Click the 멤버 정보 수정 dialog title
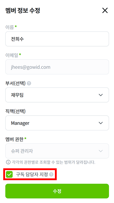 23,10
